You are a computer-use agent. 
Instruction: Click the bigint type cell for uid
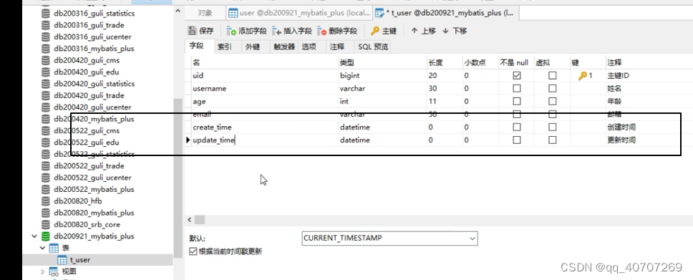pyautogui.click(x=382, y=76)
